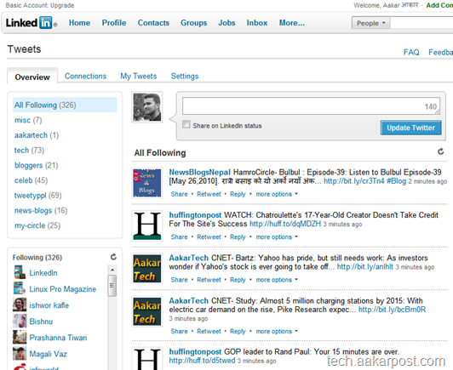Expand more options on Yahoo tweet
The height and width of the screenshot is (370, 453).
point(277,280)
